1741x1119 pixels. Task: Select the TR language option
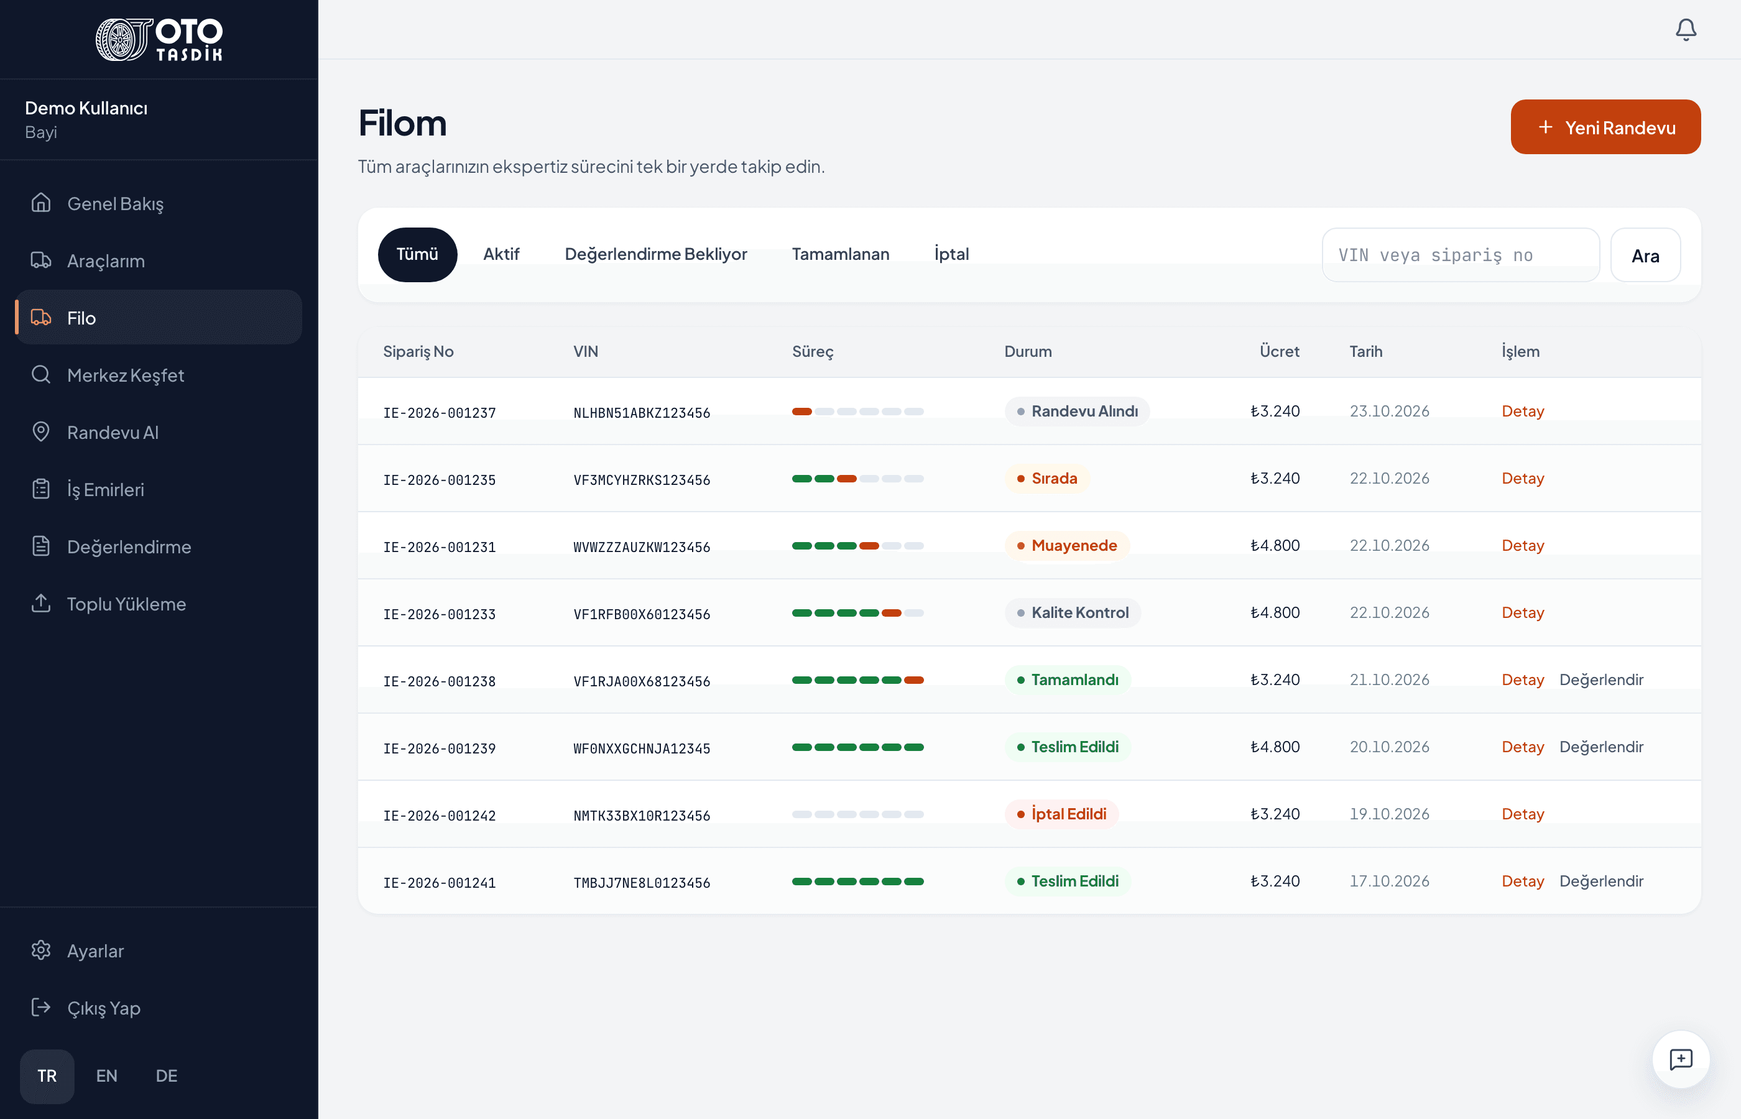click(x=47, y=1075)
